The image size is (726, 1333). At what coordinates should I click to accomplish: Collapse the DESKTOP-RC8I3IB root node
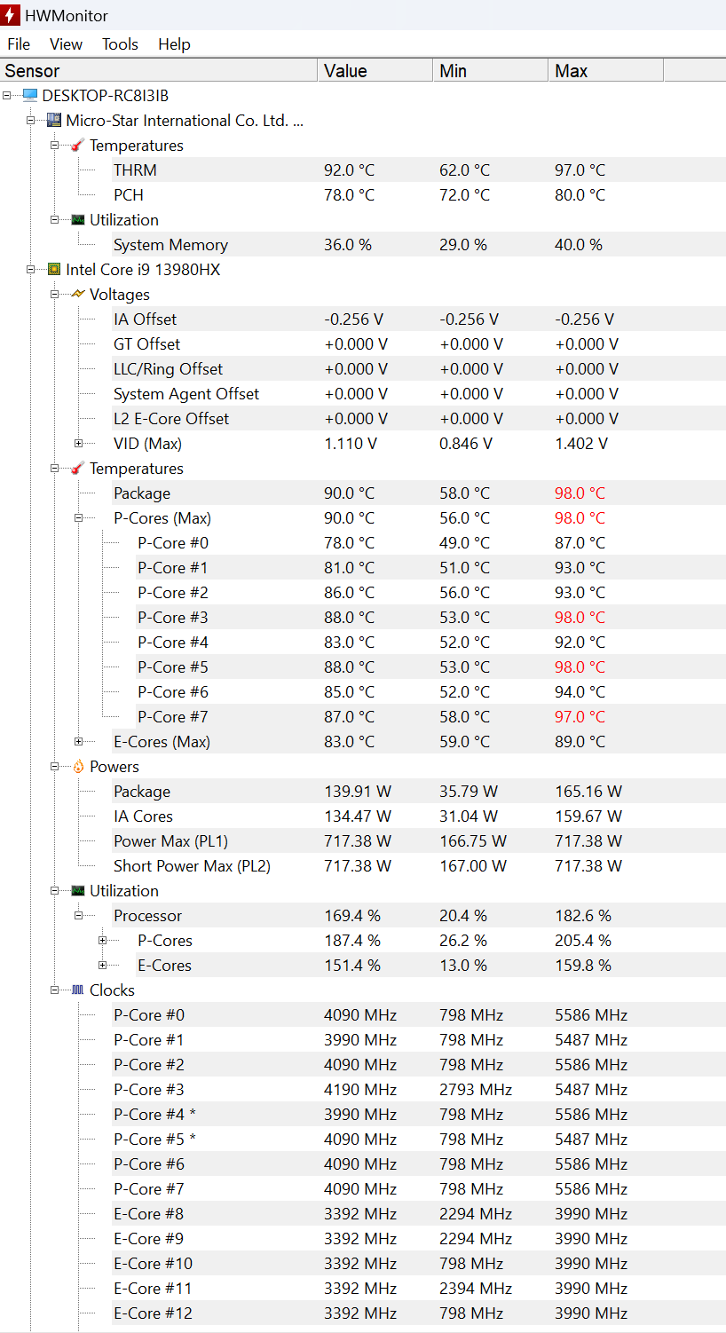6,95
